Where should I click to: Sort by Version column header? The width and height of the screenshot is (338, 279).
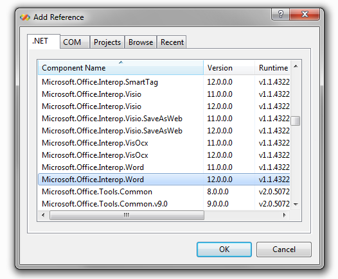tap(229, 68)
